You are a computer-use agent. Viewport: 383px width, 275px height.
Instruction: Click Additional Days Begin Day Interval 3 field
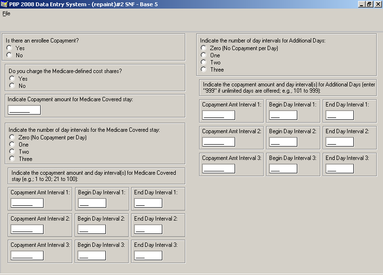tap(283, 169)
